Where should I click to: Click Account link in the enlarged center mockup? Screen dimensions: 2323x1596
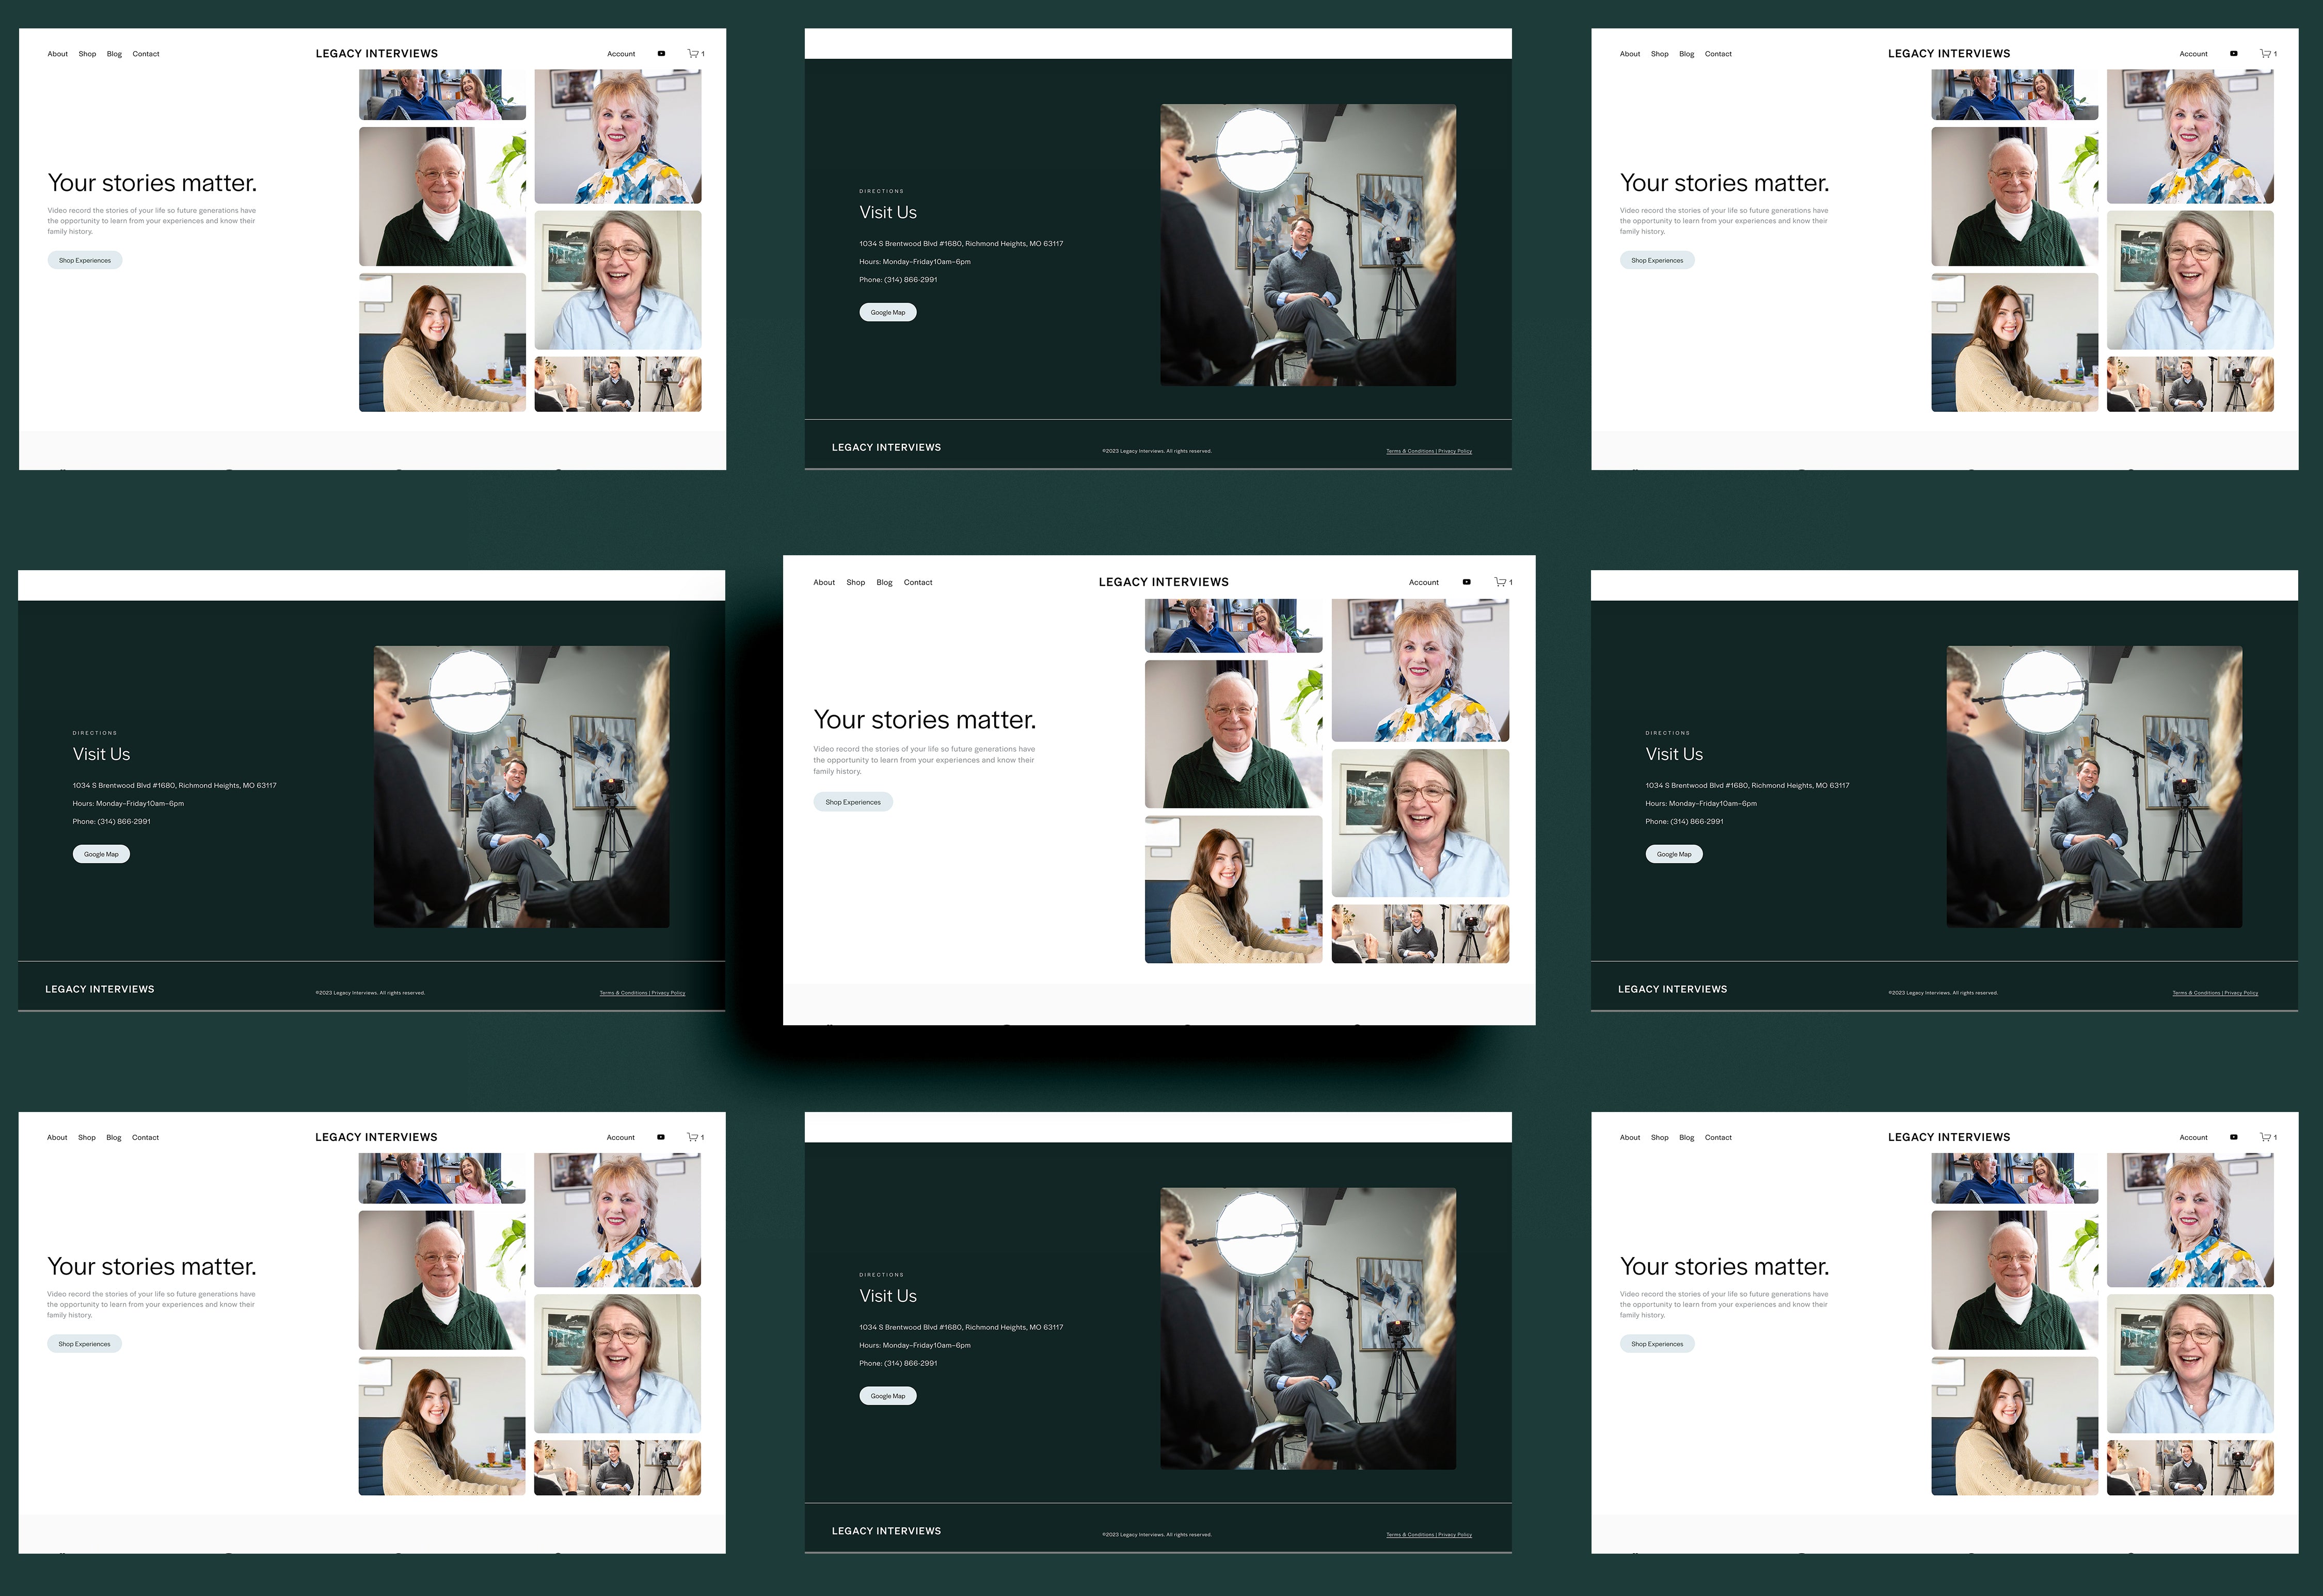tap(1424, 582)
